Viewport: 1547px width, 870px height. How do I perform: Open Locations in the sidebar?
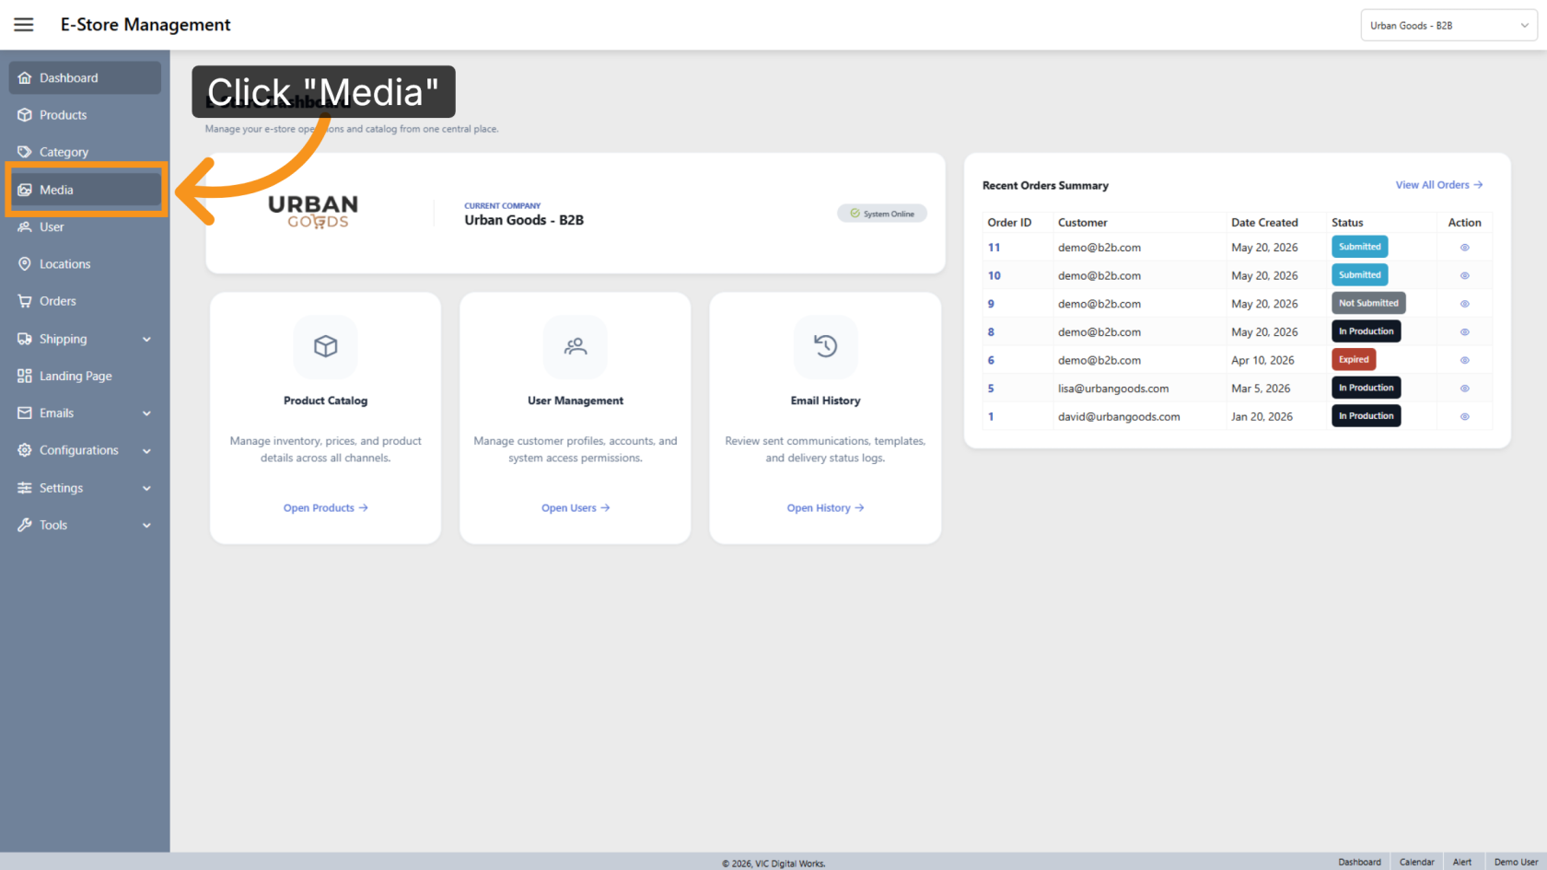tap(85, 264)
